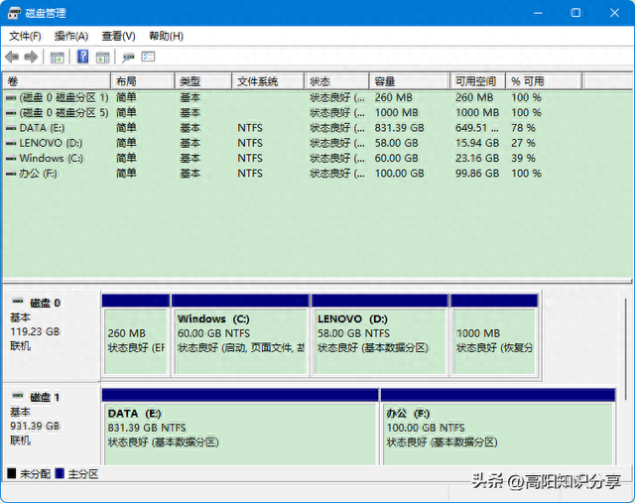Select the 办公 (F:) partition block on disk 1
635x503 pixels.
497,427
